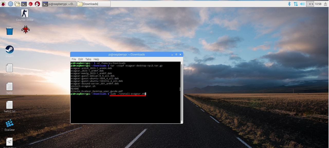Open the File Manager from the taskbar
Viewport: 329px width, 148px height.
(x=17, y=4)
